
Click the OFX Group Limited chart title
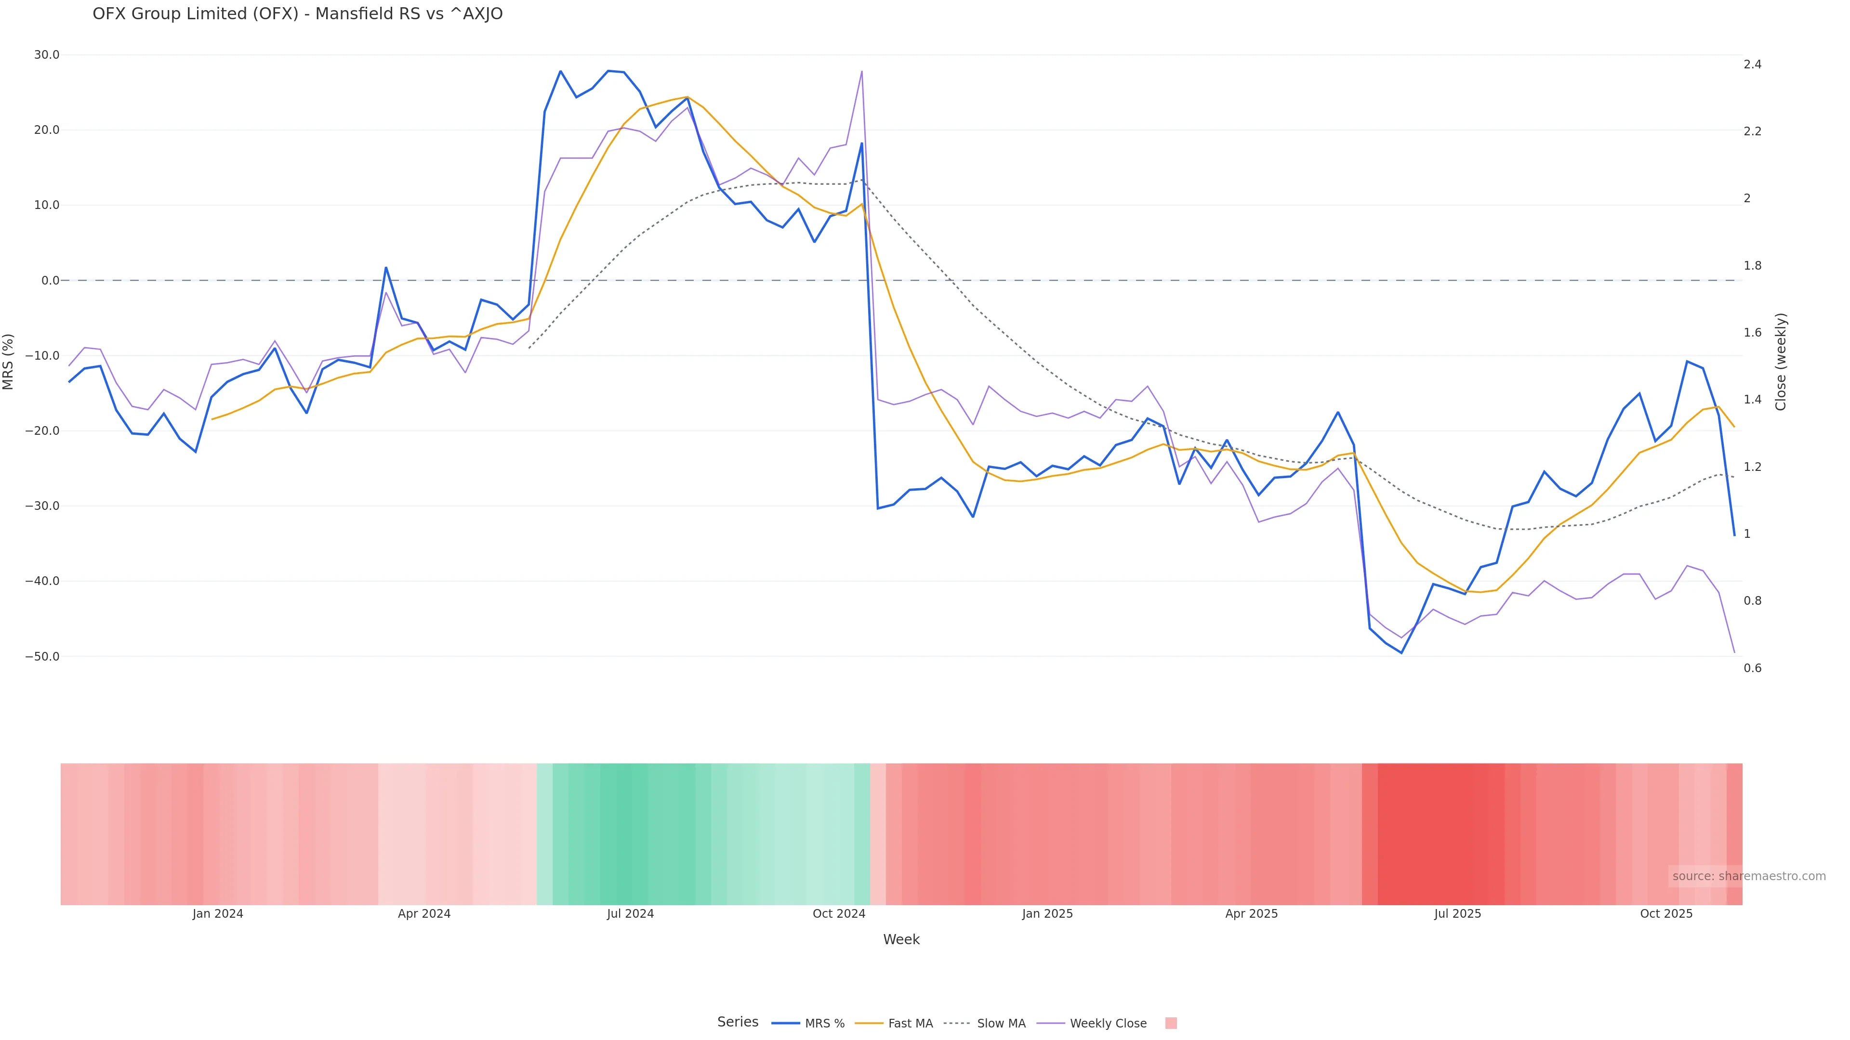coord(297,13)
